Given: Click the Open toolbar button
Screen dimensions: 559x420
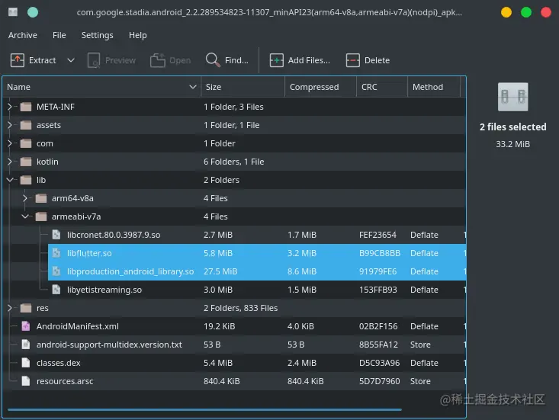Looking at the screenshot, I should pos(170,60).
